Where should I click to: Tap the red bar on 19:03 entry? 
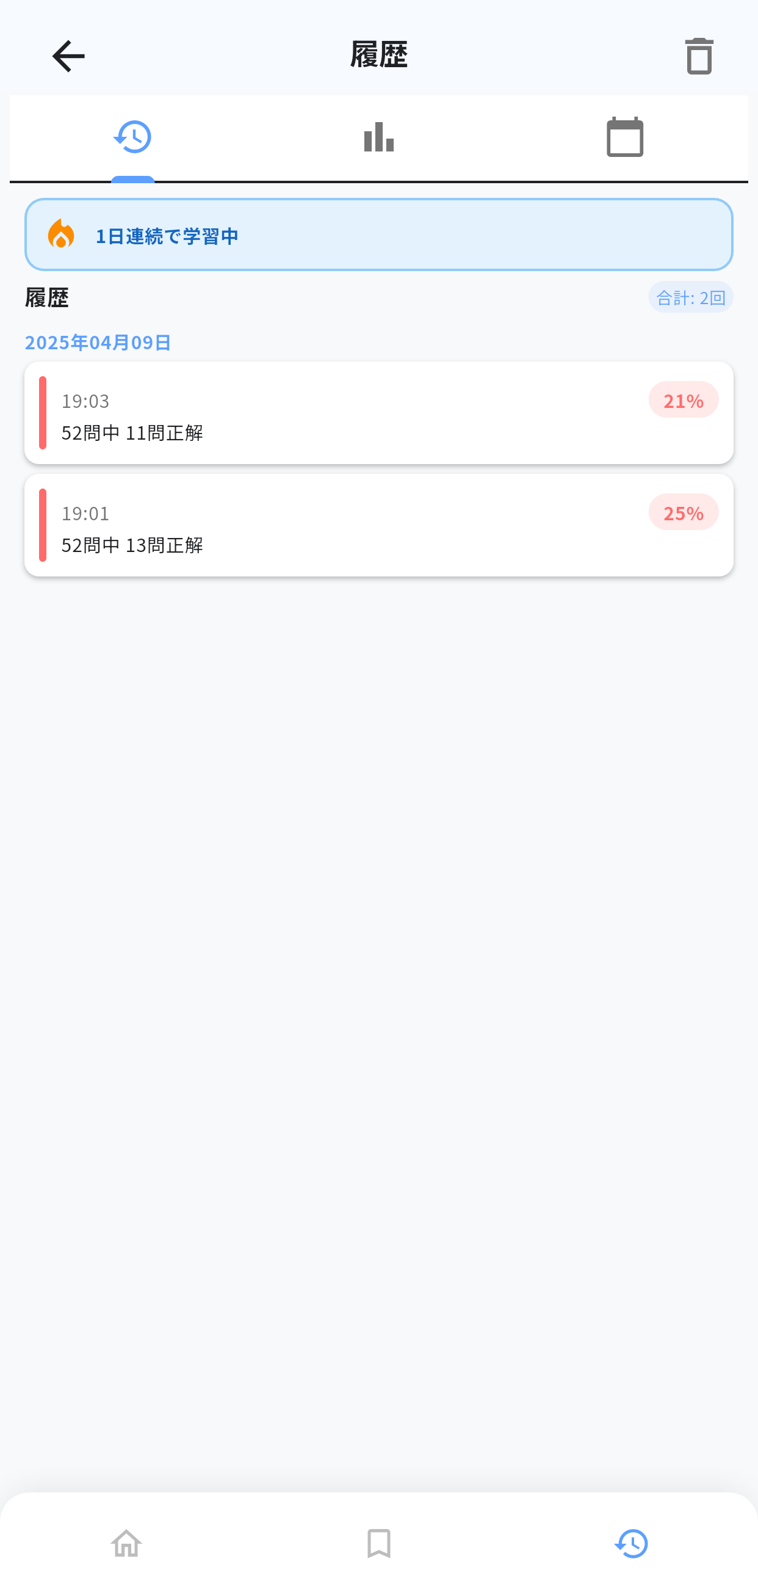pyautogui.click(x=43, y=413)
